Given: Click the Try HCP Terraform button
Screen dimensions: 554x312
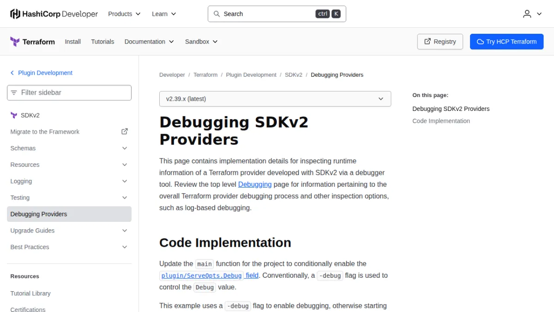Looking at the screenshot, I should tap(506, 42).
